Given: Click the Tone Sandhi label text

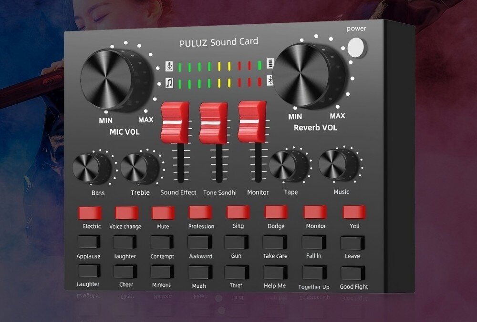Looking at the screenshot, I should click(219, 192).
